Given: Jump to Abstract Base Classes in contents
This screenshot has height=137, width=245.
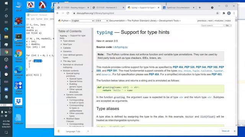Looking at the screenshot, I should 73,120.
